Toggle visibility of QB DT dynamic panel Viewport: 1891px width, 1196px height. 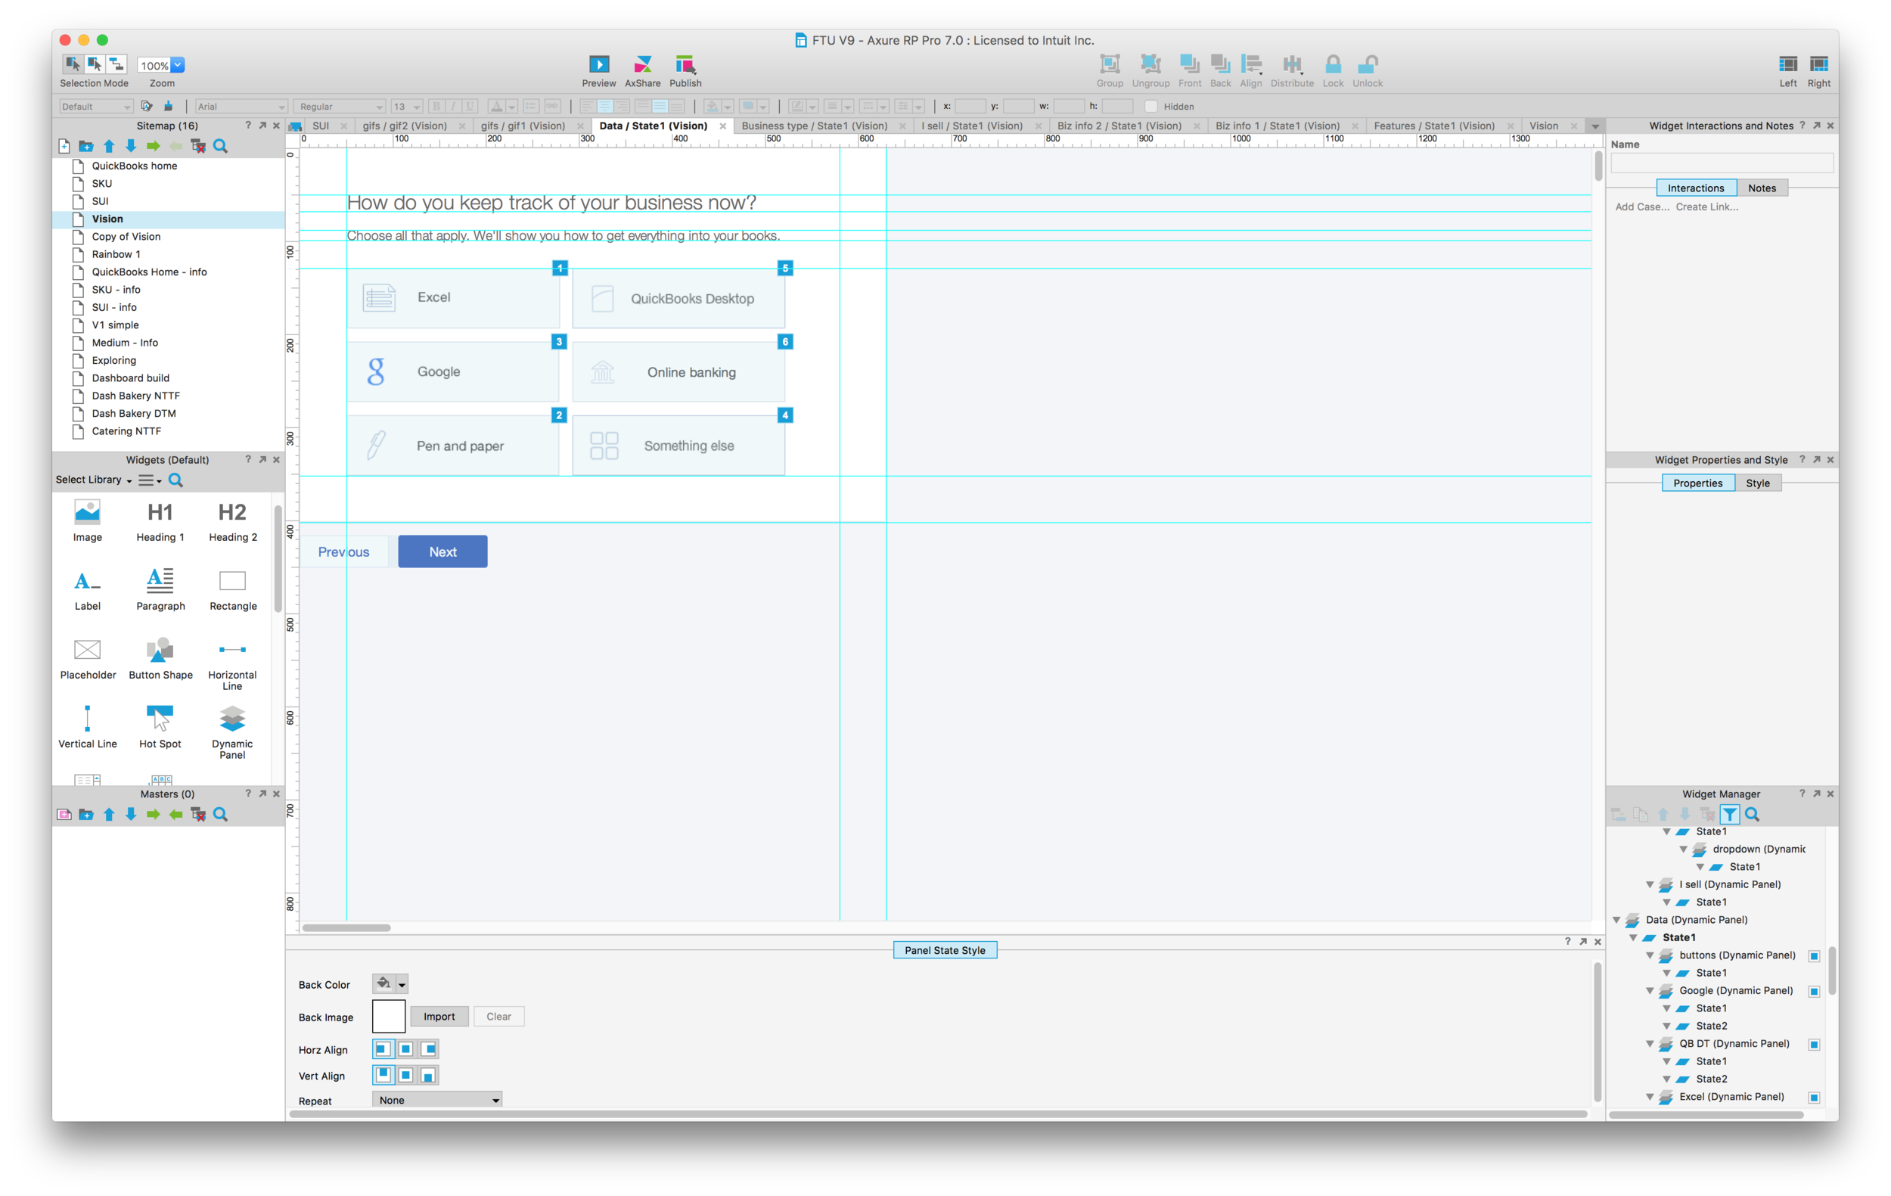point(1814,1044)
